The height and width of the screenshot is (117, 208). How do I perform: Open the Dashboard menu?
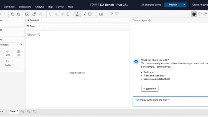coord(25,7)
